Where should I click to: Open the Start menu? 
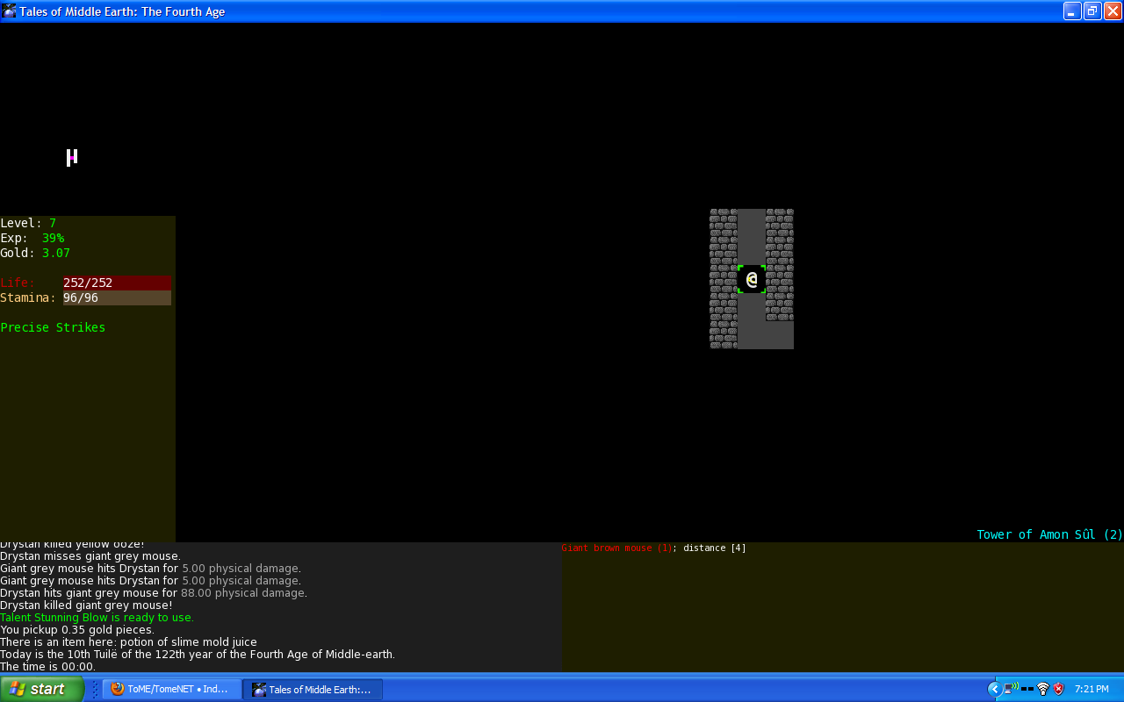42,689
